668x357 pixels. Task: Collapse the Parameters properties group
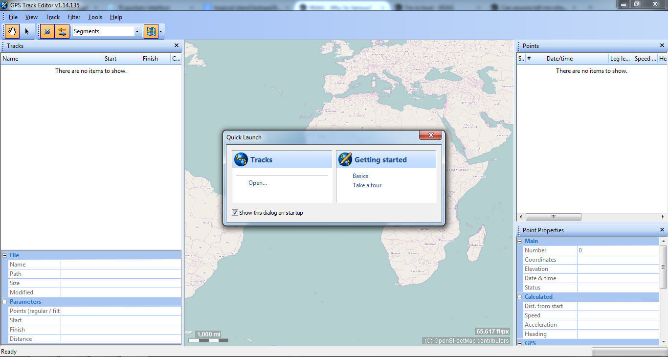4,302
